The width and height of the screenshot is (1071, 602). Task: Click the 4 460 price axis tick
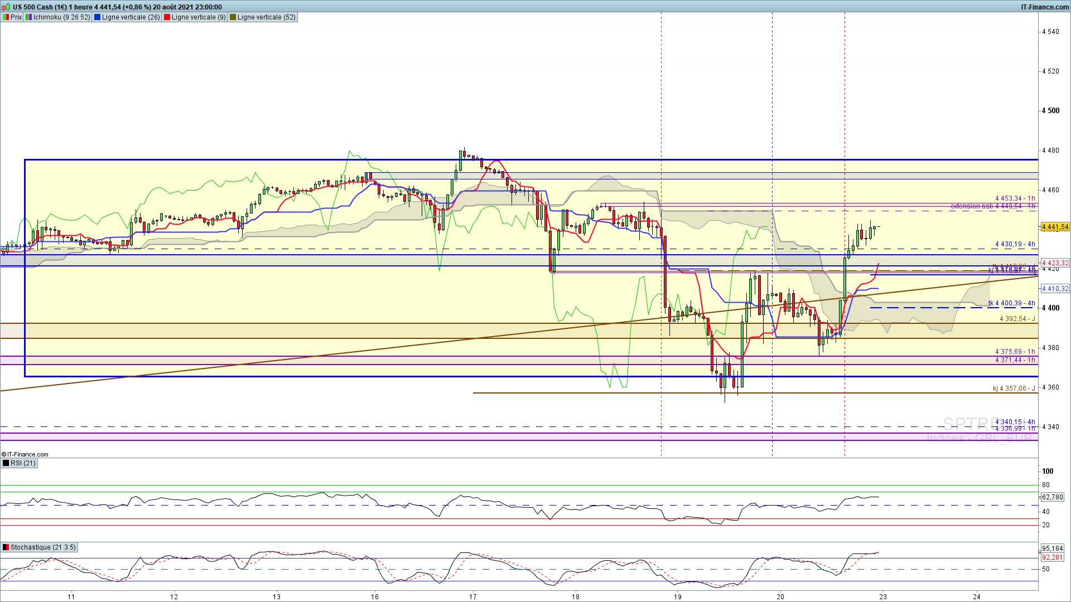1051,190
